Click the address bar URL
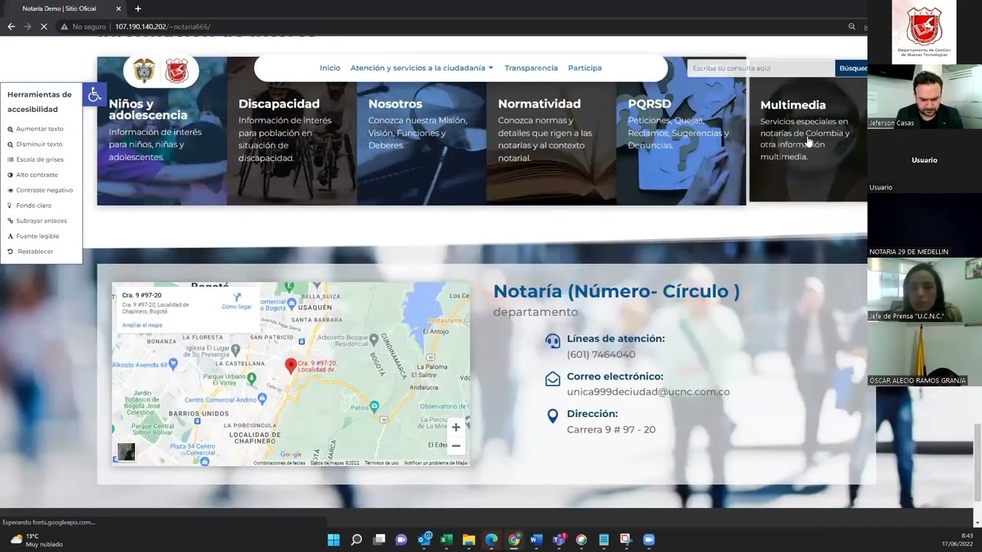This screenshot has height=552, width=982. point(163,26)
